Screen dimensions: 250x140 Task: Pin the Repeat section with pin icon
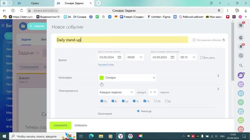pos(218,89)
